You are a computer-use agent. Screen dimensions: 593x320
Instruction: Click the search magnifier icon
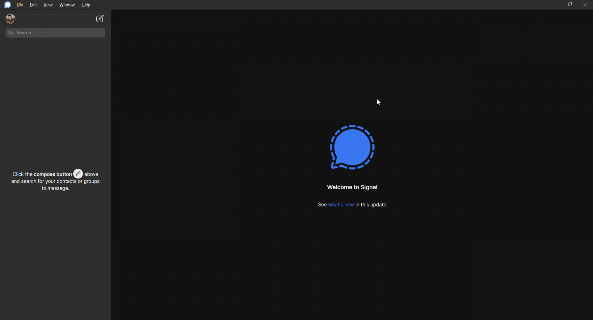click(x=11, y=33)
